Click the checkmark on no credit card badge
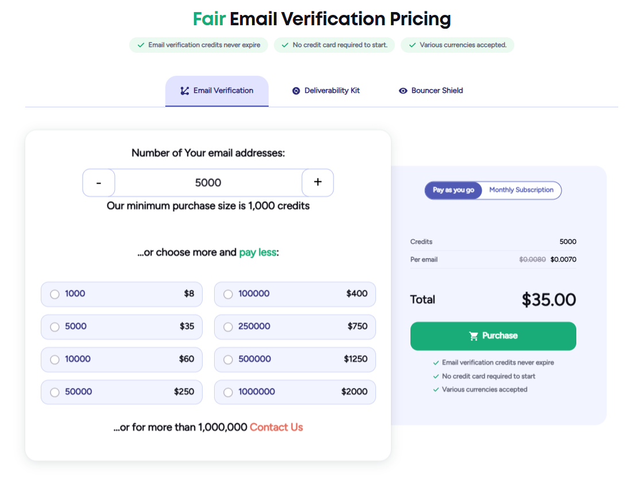The width and height of the screenshot is (628, 494). (x=285, y=45)
